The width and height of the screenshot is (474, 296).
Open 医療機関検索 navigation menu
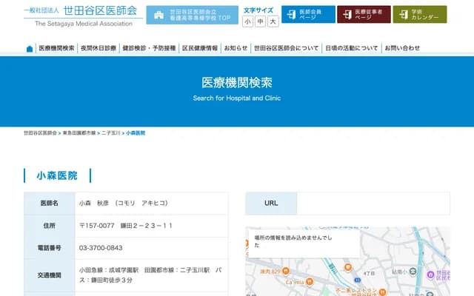point(56,48)
